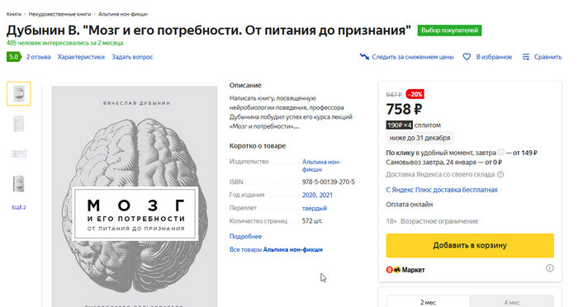The image size is (578, 307).
Task: Click info icon after 'завтра' delivery
Action: (500, 152)
